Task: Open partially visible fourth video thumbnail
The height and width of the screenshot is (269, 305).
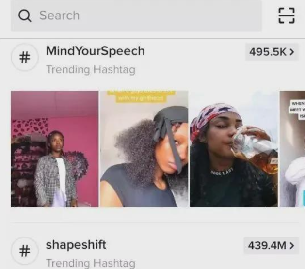Action: tap(292, 149)
